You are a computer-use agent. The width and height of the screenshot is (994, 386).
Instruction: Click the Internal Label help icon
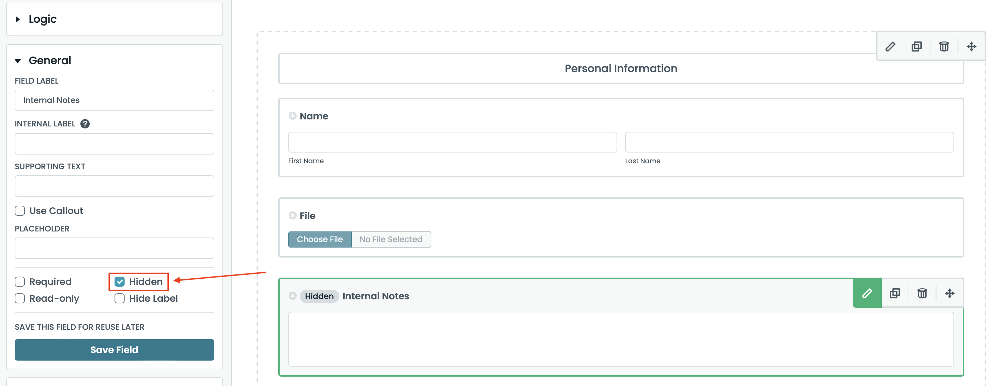[85, 124]
